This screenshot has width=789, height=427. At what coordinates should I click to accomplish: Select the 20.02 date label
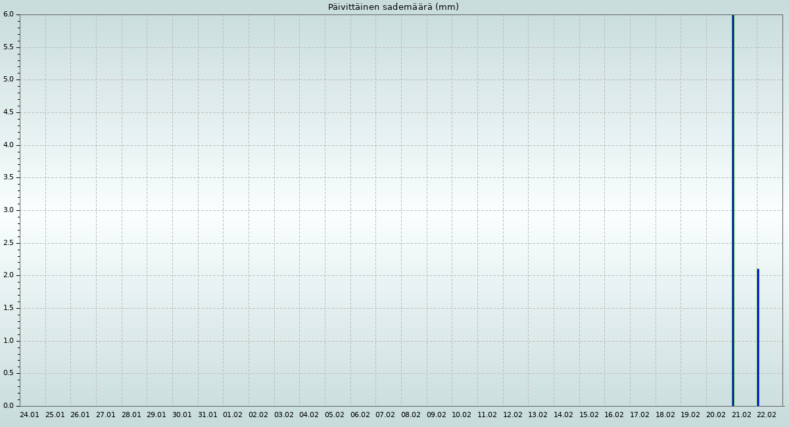pos(716,415)
